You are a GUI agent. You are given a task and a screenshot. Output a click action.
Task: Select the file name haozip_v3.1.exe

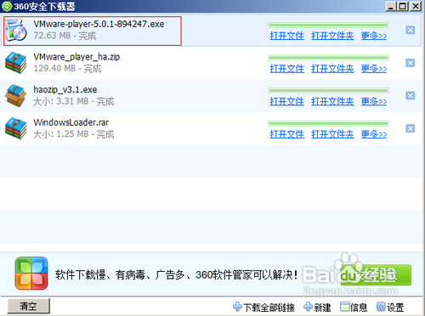[x=65, y=90]
